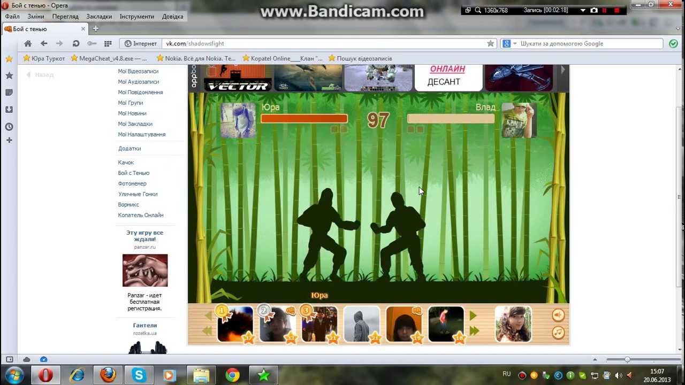Take a Bandicam screenshot with camera icon
Screen dimensions: 685x385
[593, 10]
